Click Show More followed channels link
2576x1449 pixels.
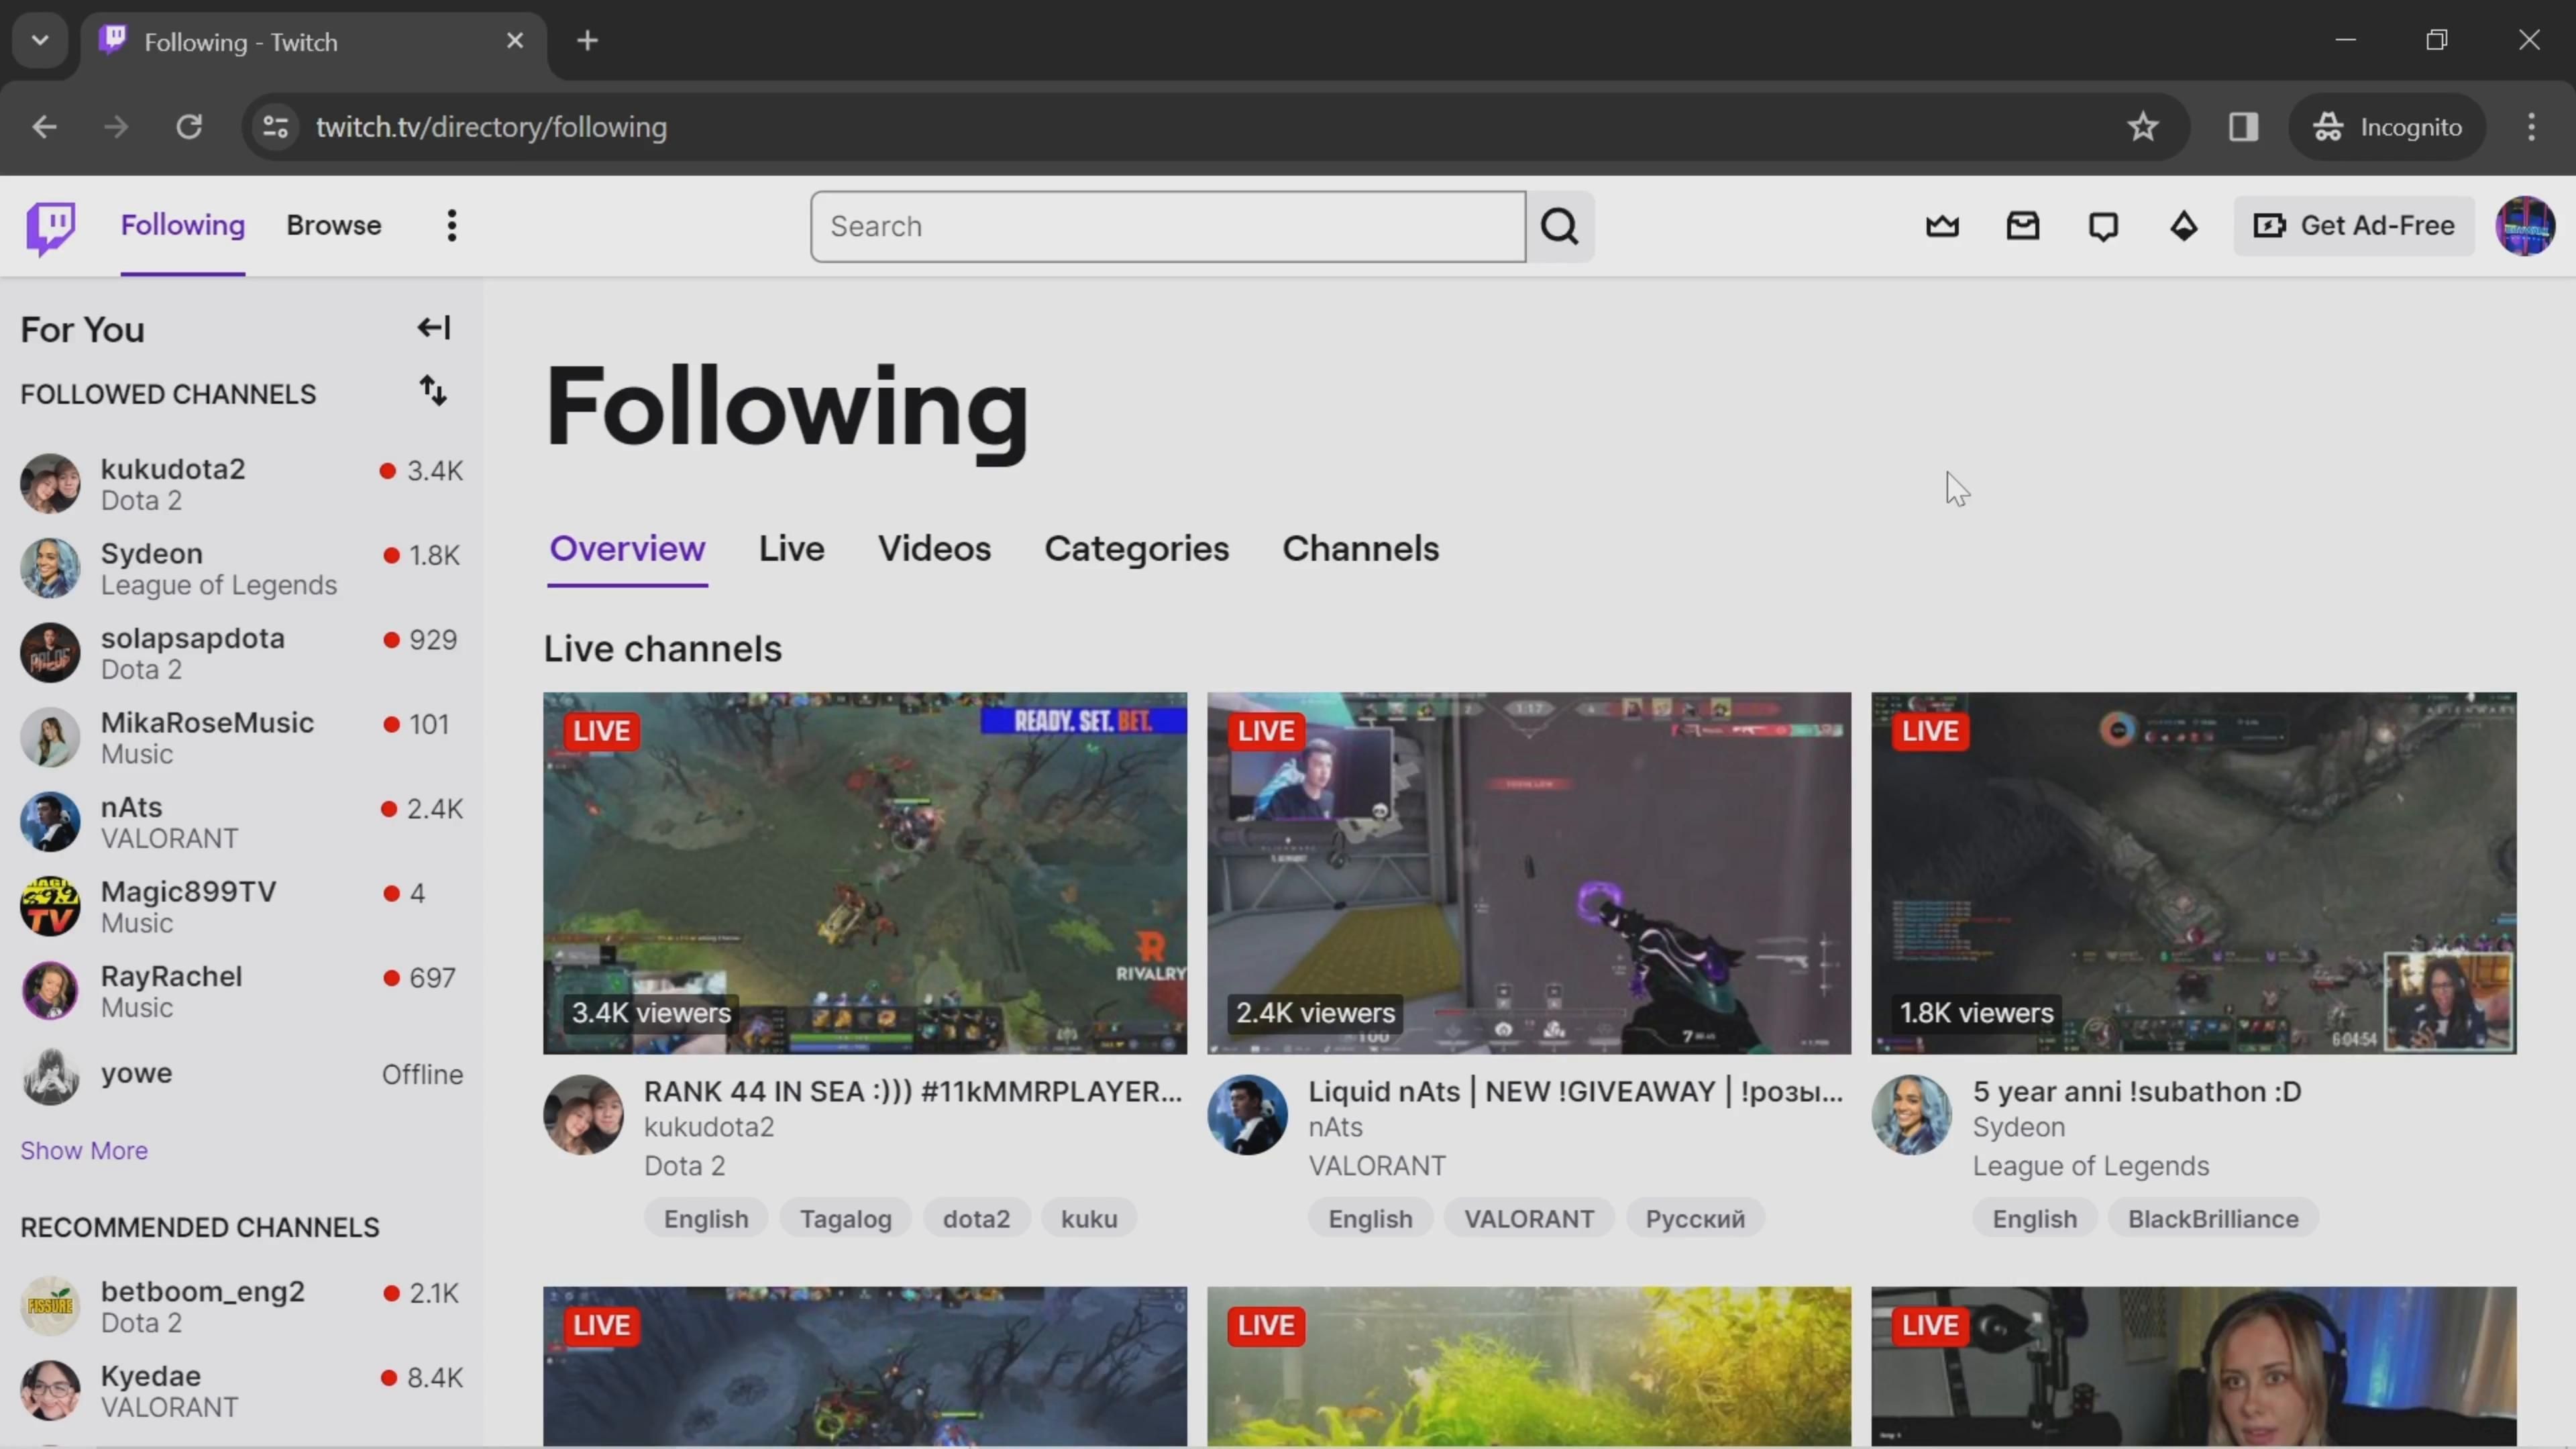coord(84,1150)
